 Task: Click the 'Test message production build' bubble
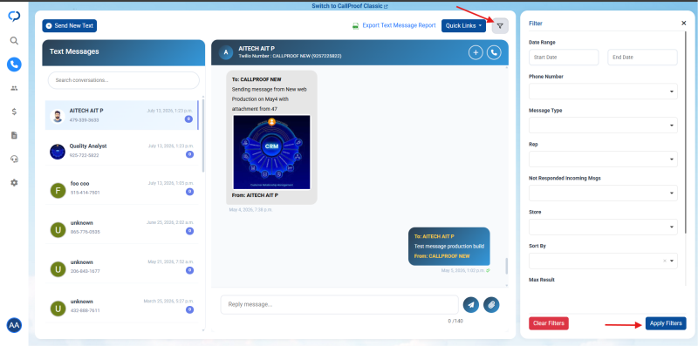(x=449, y=247)
